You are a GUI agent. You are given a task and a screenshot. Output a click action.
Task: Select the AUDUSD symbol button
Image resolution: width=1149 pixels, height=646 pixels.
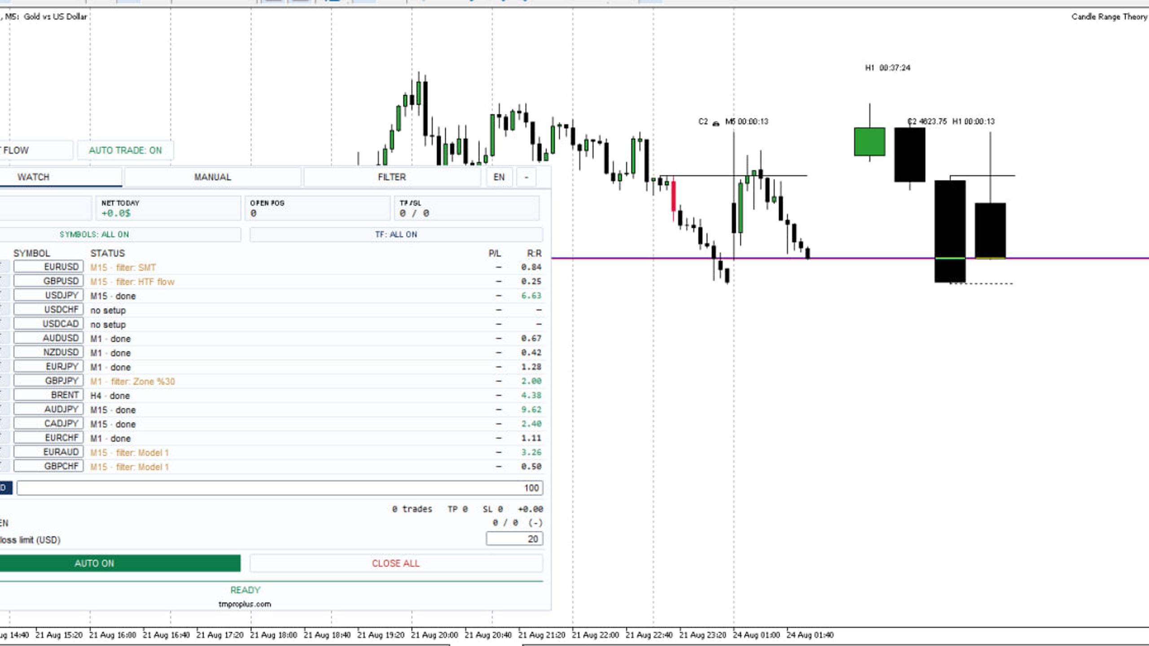coord(48,338)
